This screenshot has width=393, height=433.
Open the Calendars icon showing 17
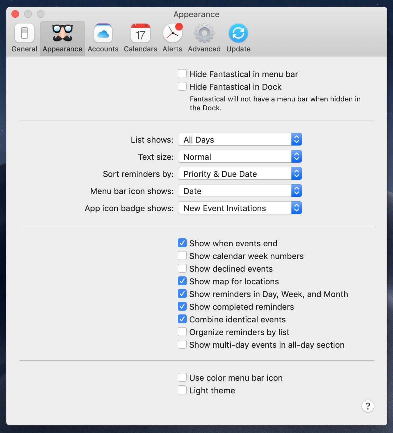(x=140, y=33)
